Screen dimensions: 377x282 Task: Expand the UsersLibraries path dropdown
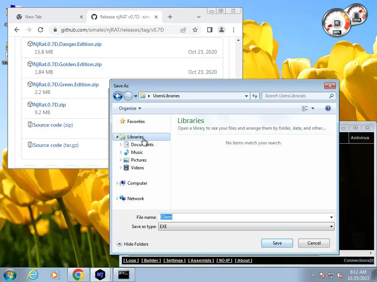(x=246, y=96)
